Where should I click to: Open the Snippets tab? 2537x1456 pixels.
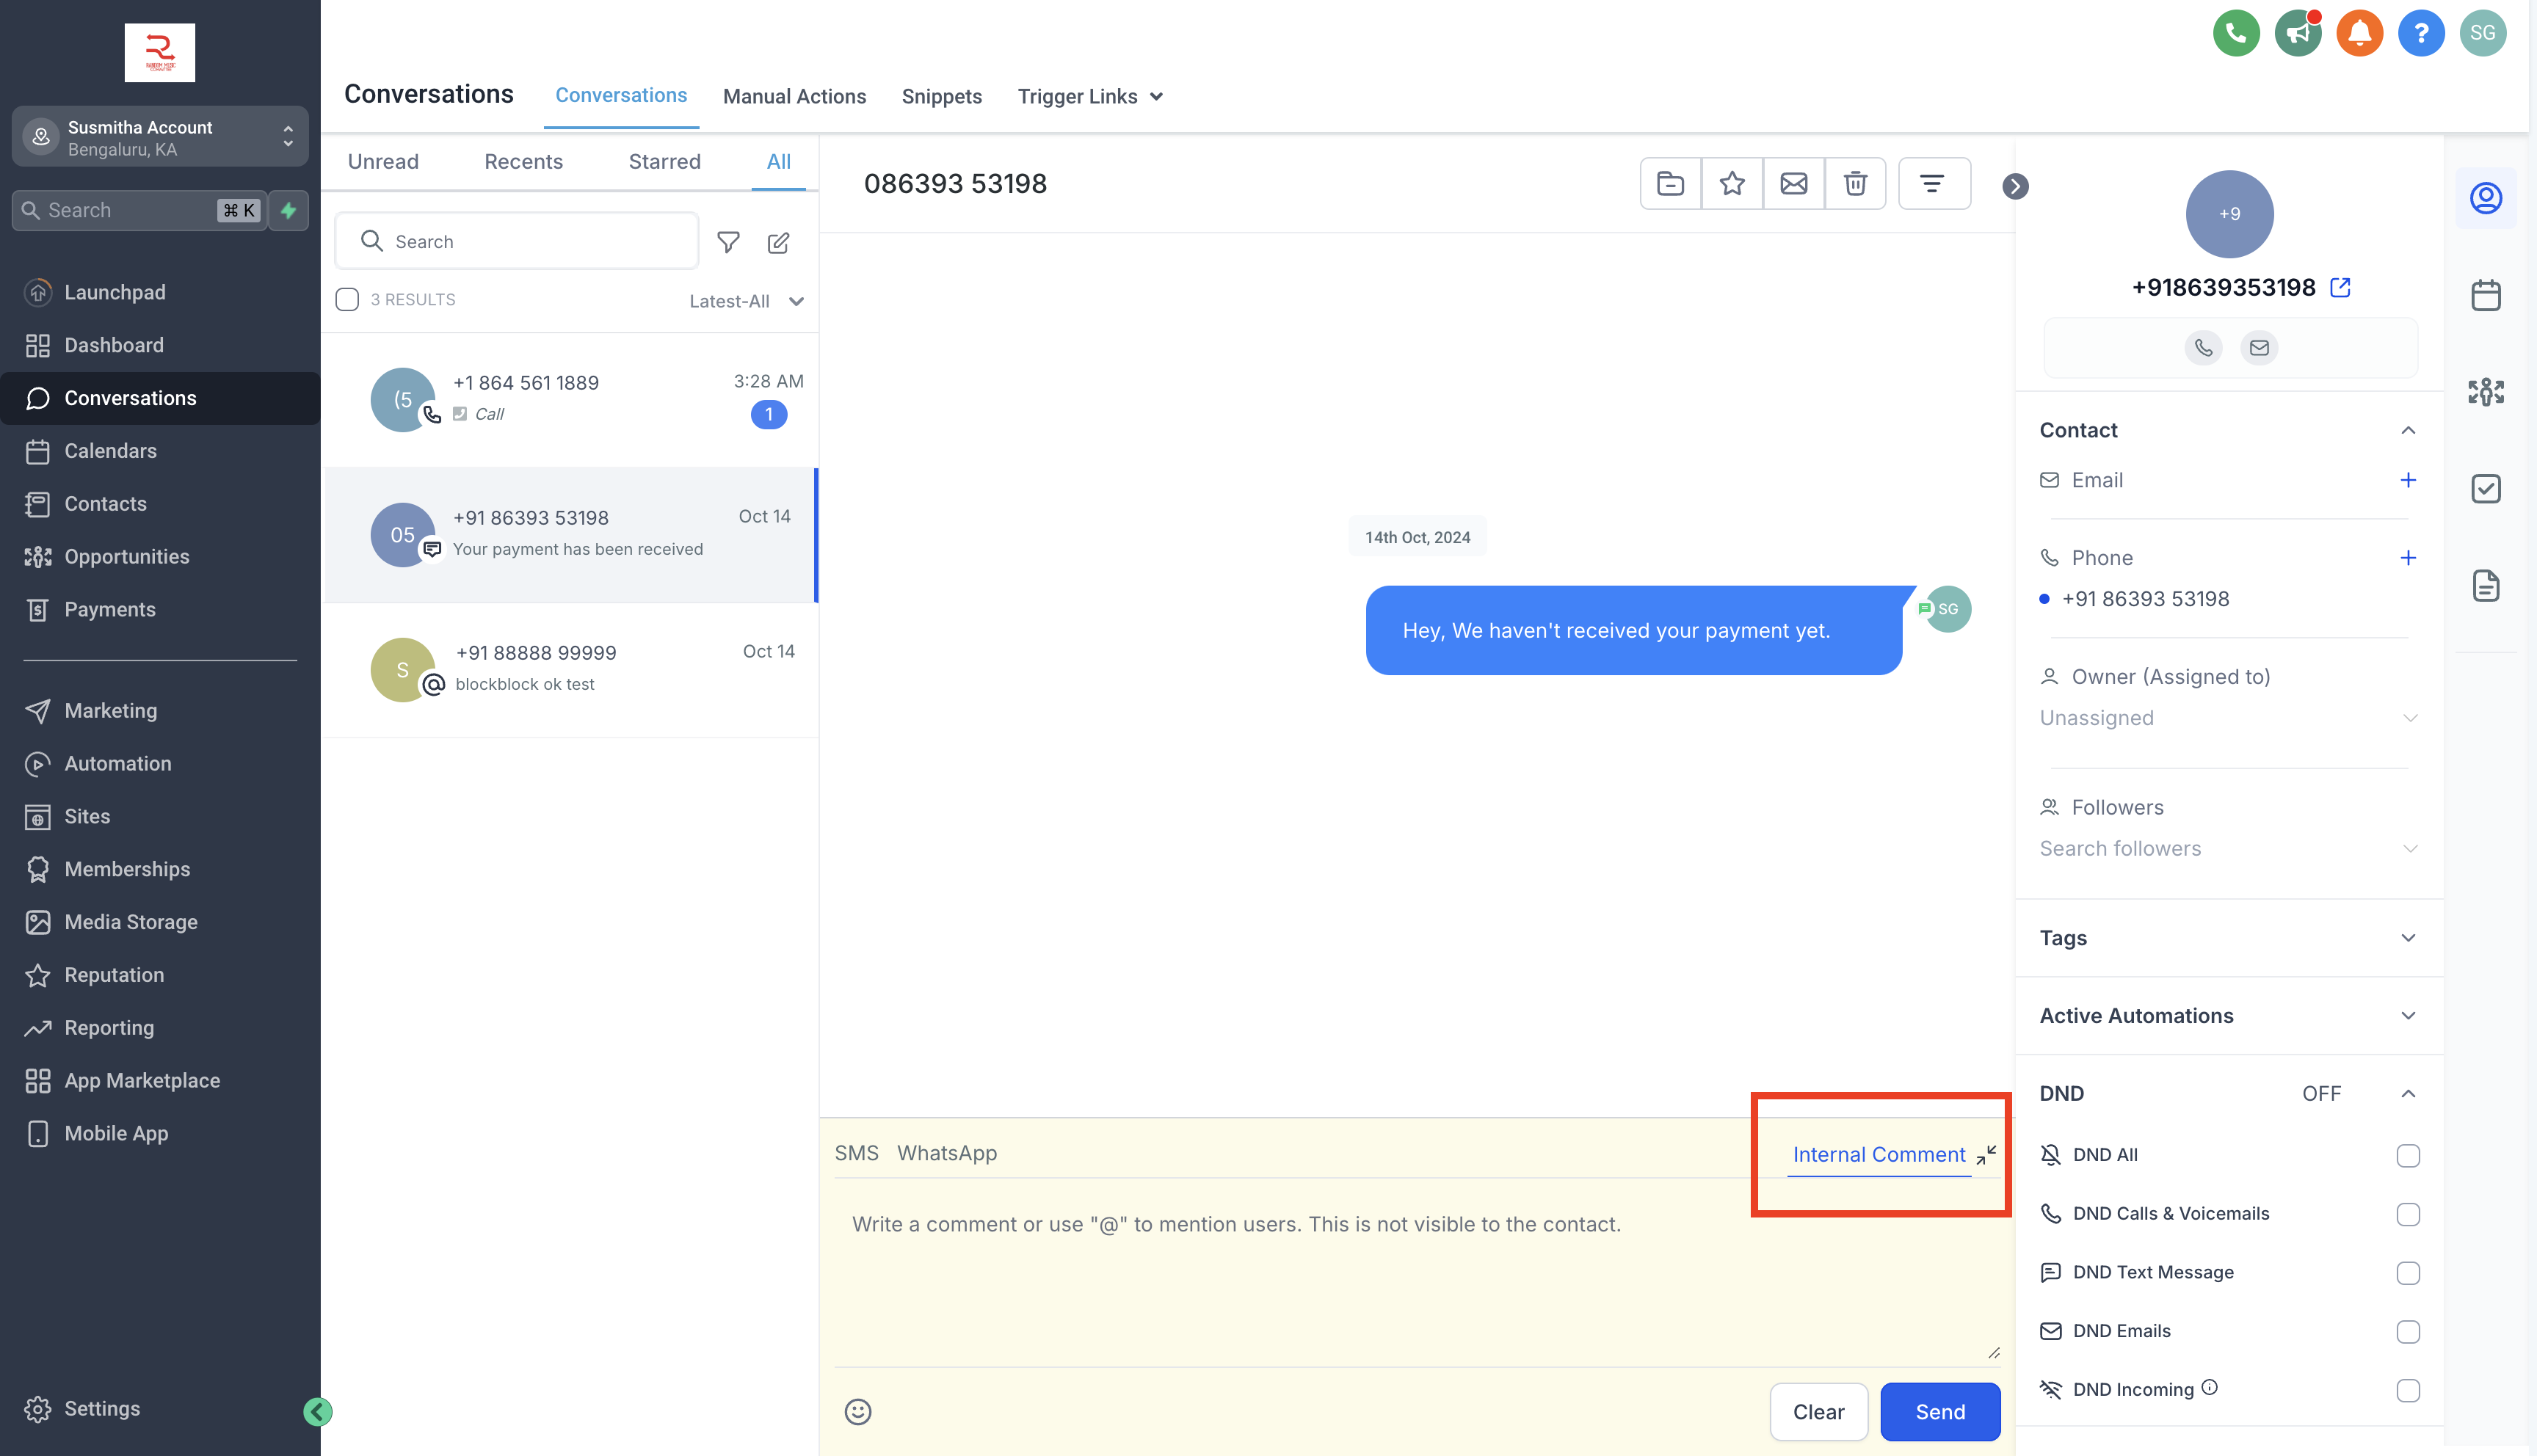tap(941, 97)
